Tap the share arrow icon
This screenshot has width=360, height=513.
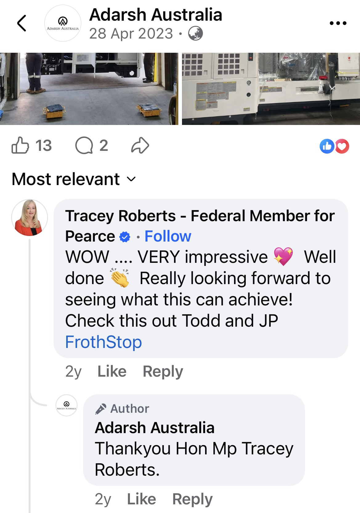click(x=140, y=145)
